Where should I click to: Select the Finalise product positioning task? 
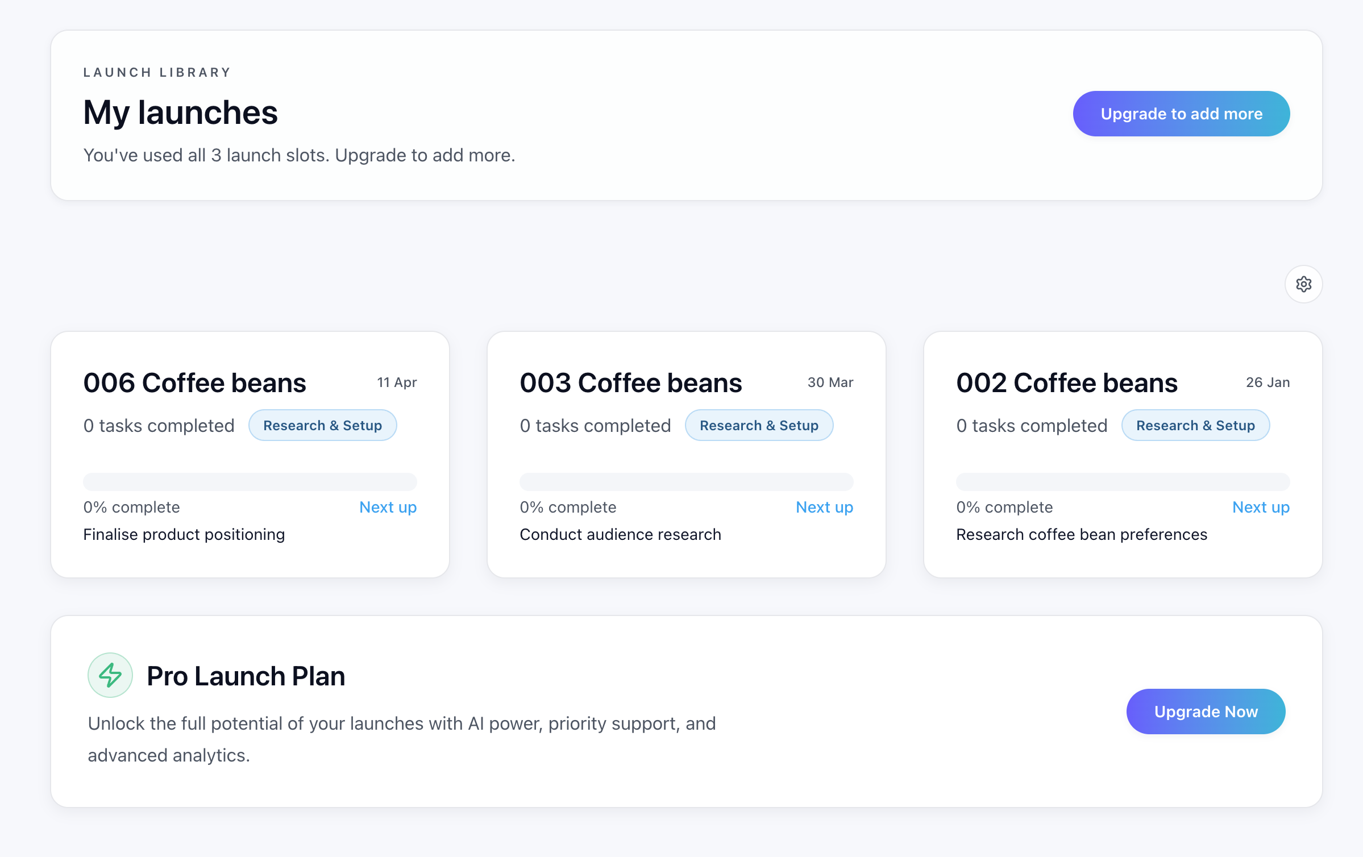click(x=184, y=534)
